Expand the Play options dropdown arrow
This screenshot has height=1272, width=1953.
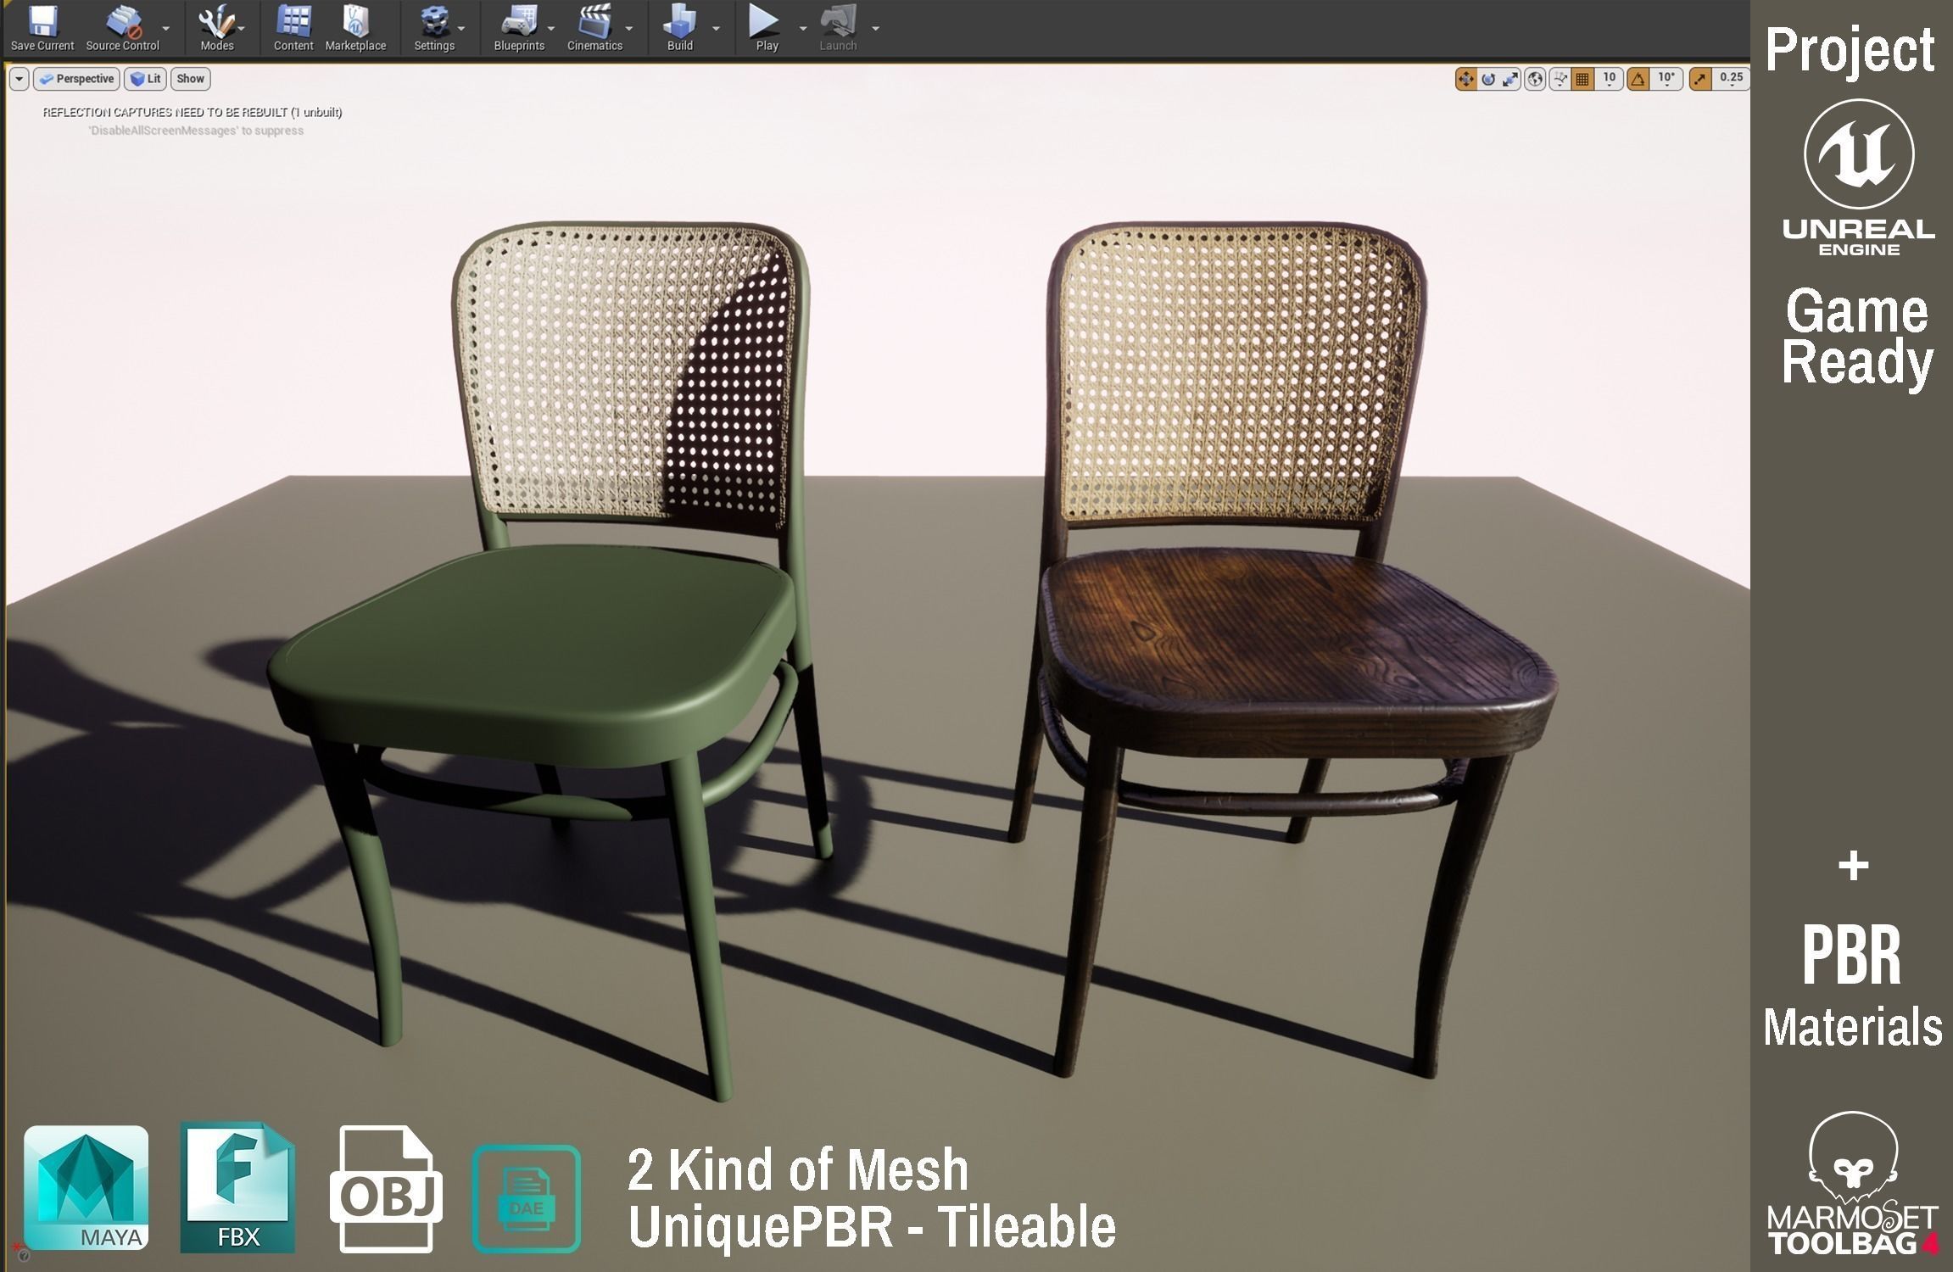point(803,28)
